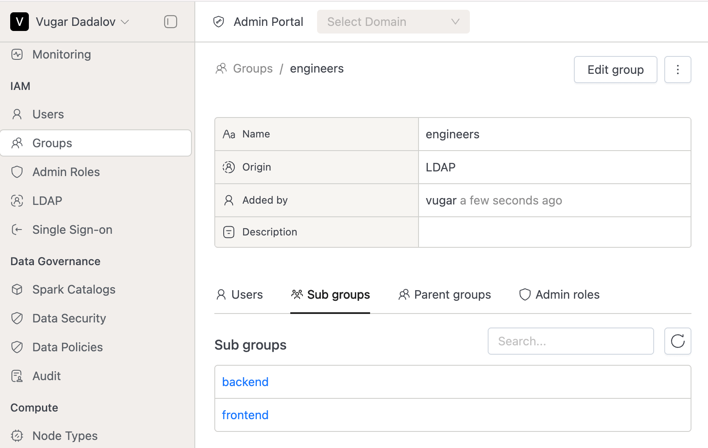Select Groups in the sidebar
The image size is (708, 448).
96,143
